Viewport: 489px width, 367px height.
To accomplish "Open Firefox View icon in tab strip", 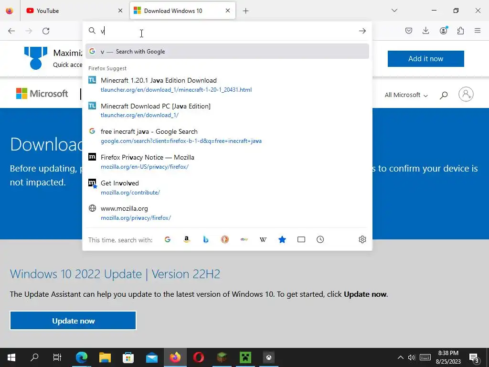I will coord(10,11).
